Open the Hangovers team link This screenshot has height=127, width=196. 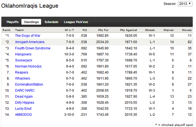click(x=23, y=54)
